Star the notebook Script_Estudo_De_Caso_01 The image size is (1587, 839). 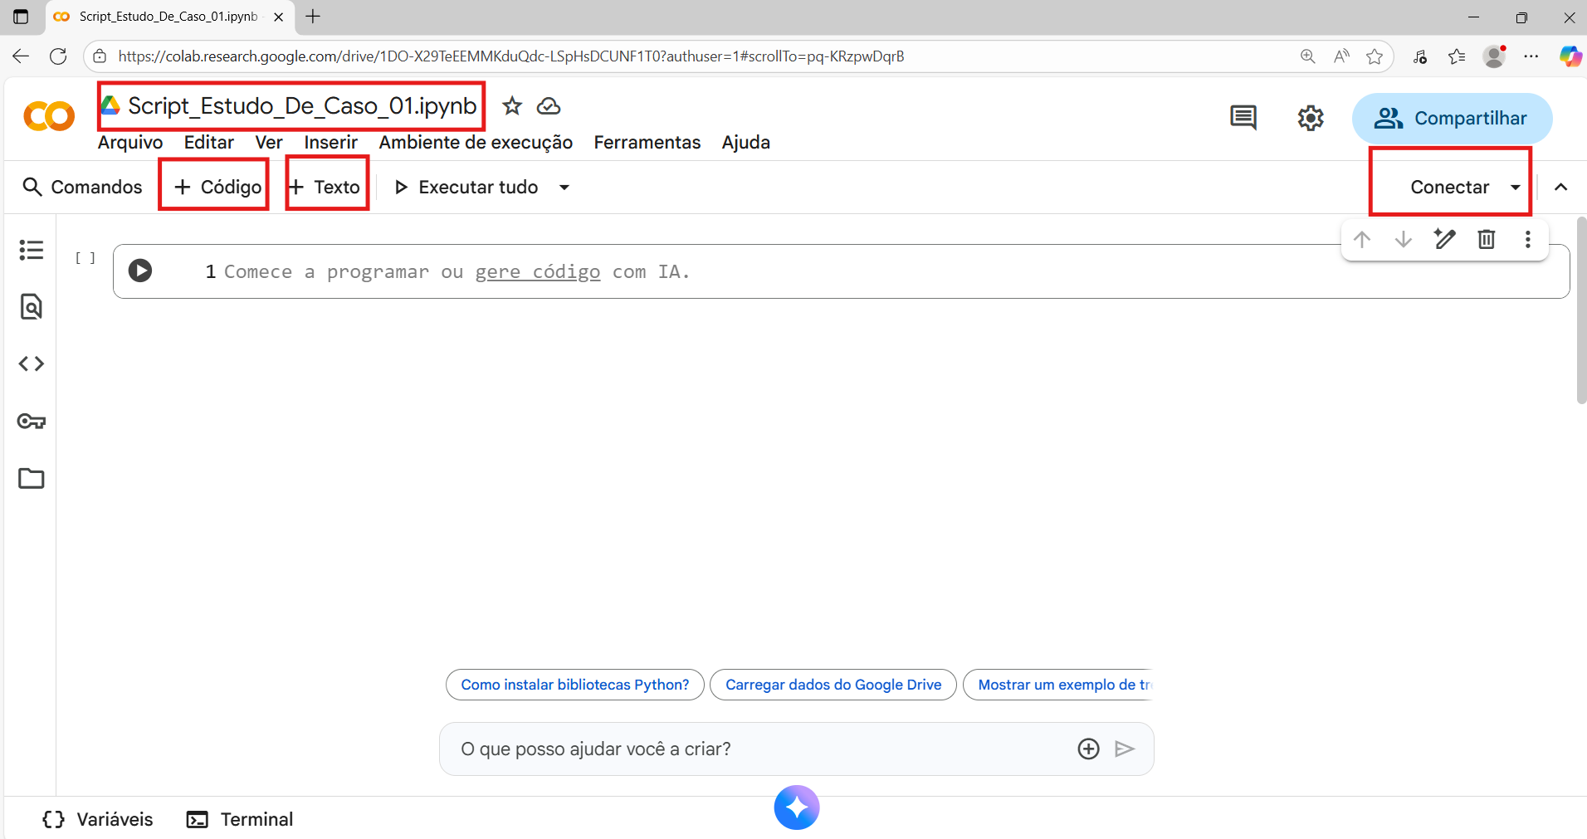coord(512,106)
